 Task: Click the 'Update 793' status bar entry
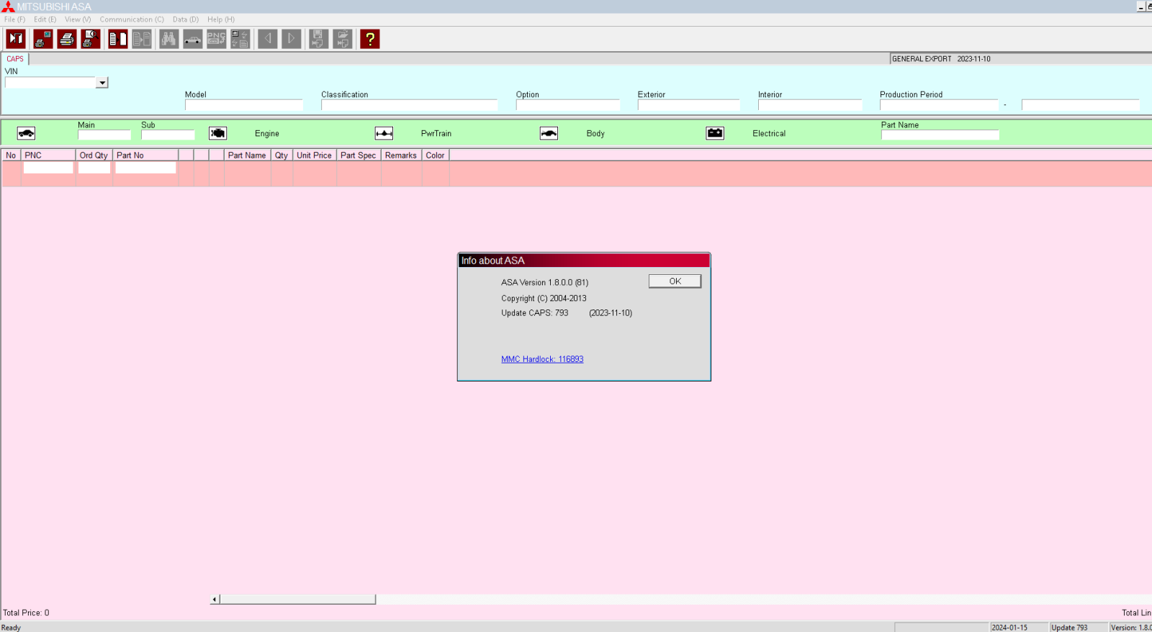(1070, 628)
